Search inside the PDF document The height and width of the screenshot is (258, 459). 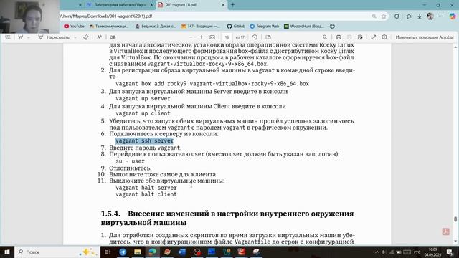click(x=325, y=37)
